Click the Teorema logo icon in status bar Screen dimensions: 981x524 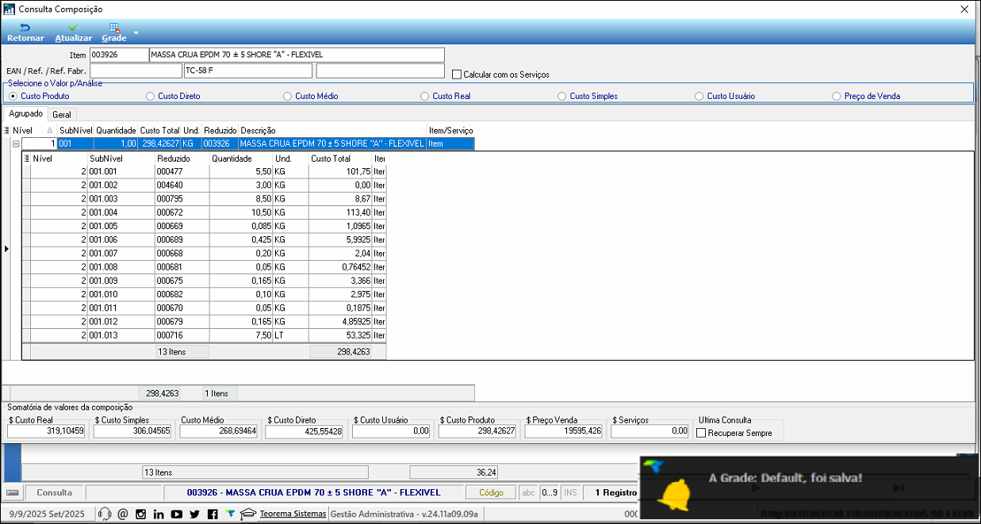[230, 514]
